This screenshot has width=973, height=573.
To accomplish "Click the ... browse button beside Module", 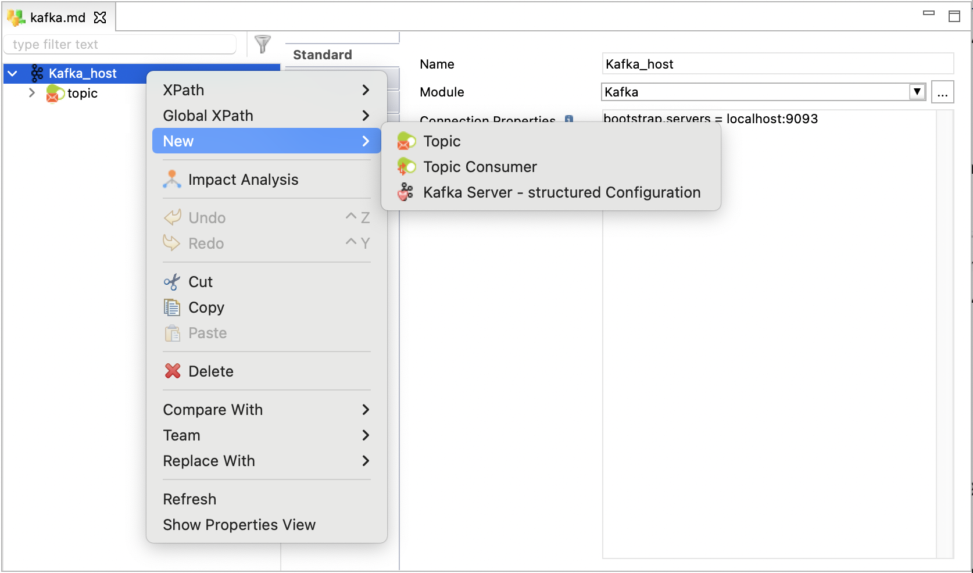I will tap(942, 91).
